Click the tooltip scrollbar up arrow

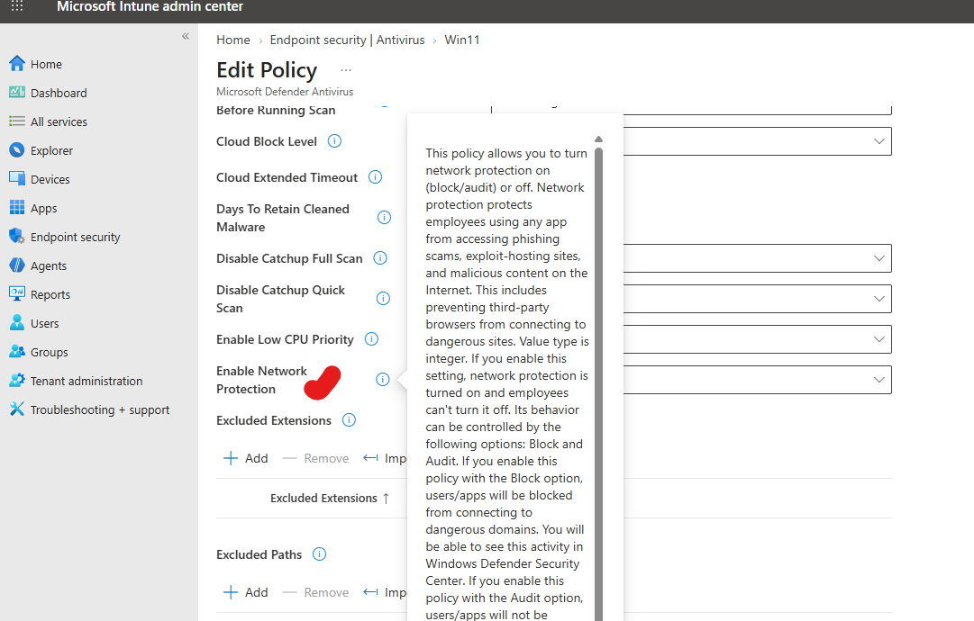pyautogui.click(x=599, y=139)
